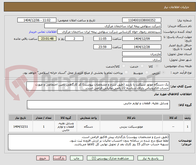Click the 'اطلاعات کالاهای مورد نیاز' section heading
The width and height of the screenshot is (196, 165).
[x=173, y=94]
